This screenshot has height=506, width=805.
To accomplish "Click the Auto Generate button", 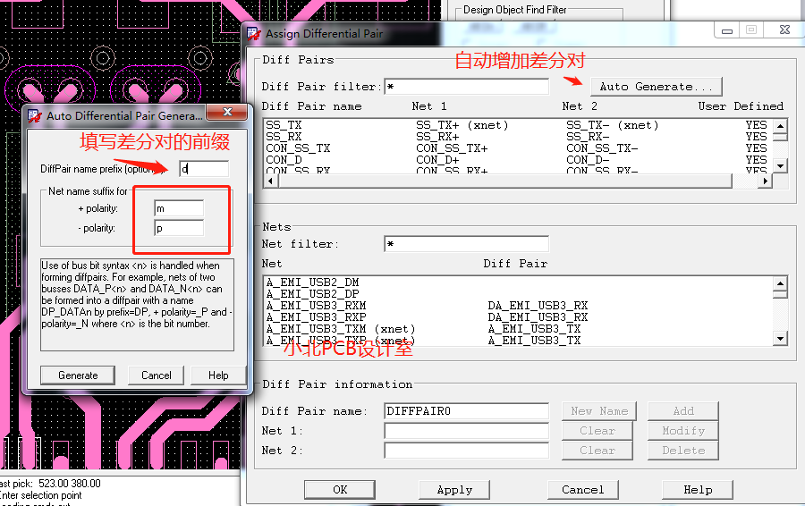I will [x=657, y=87].
